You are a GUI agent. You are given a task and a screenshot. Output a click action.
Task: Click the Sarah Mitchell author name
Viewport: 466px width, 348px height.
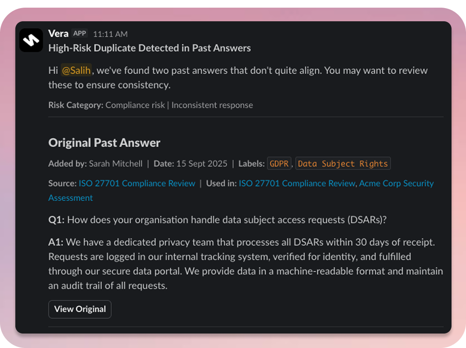click(x=116, y=164)
